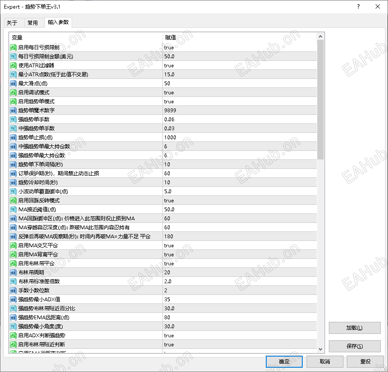The height and width of the screenshot is (372, 388).
Task: Click the icon beside 启用调试模式
Action: tap(13, 92)
